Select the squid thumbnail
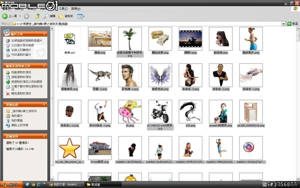Image resolution: width=300 pixels, height=188 pixels. click(x=251, y=75)
